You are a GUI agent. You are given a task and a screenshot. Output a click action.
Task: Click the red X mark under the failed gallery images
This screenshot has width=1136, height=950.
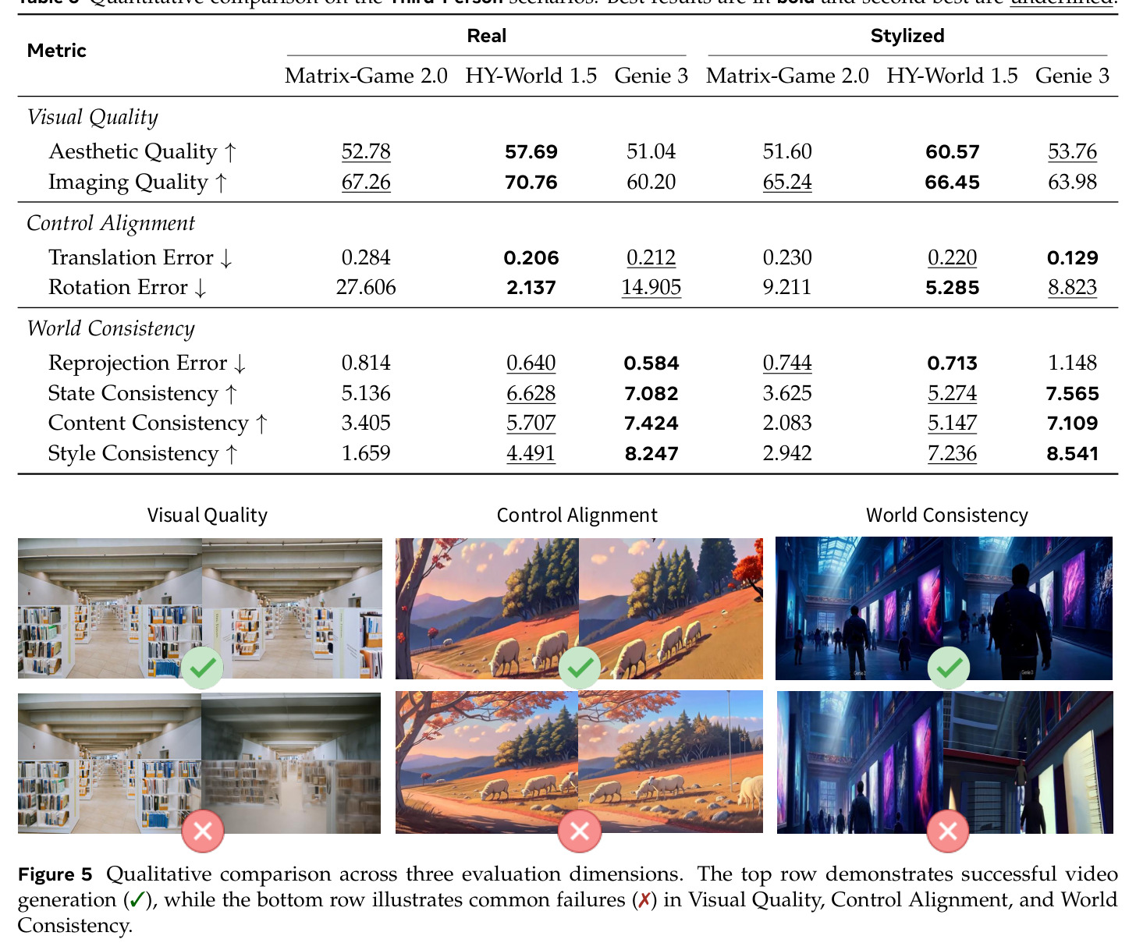pos(948,831)
